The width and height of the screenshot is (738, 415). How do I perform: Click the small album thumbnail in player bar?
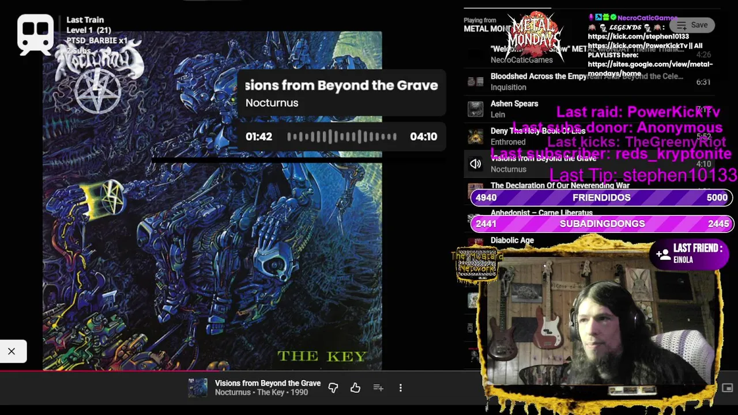point(197,388)
